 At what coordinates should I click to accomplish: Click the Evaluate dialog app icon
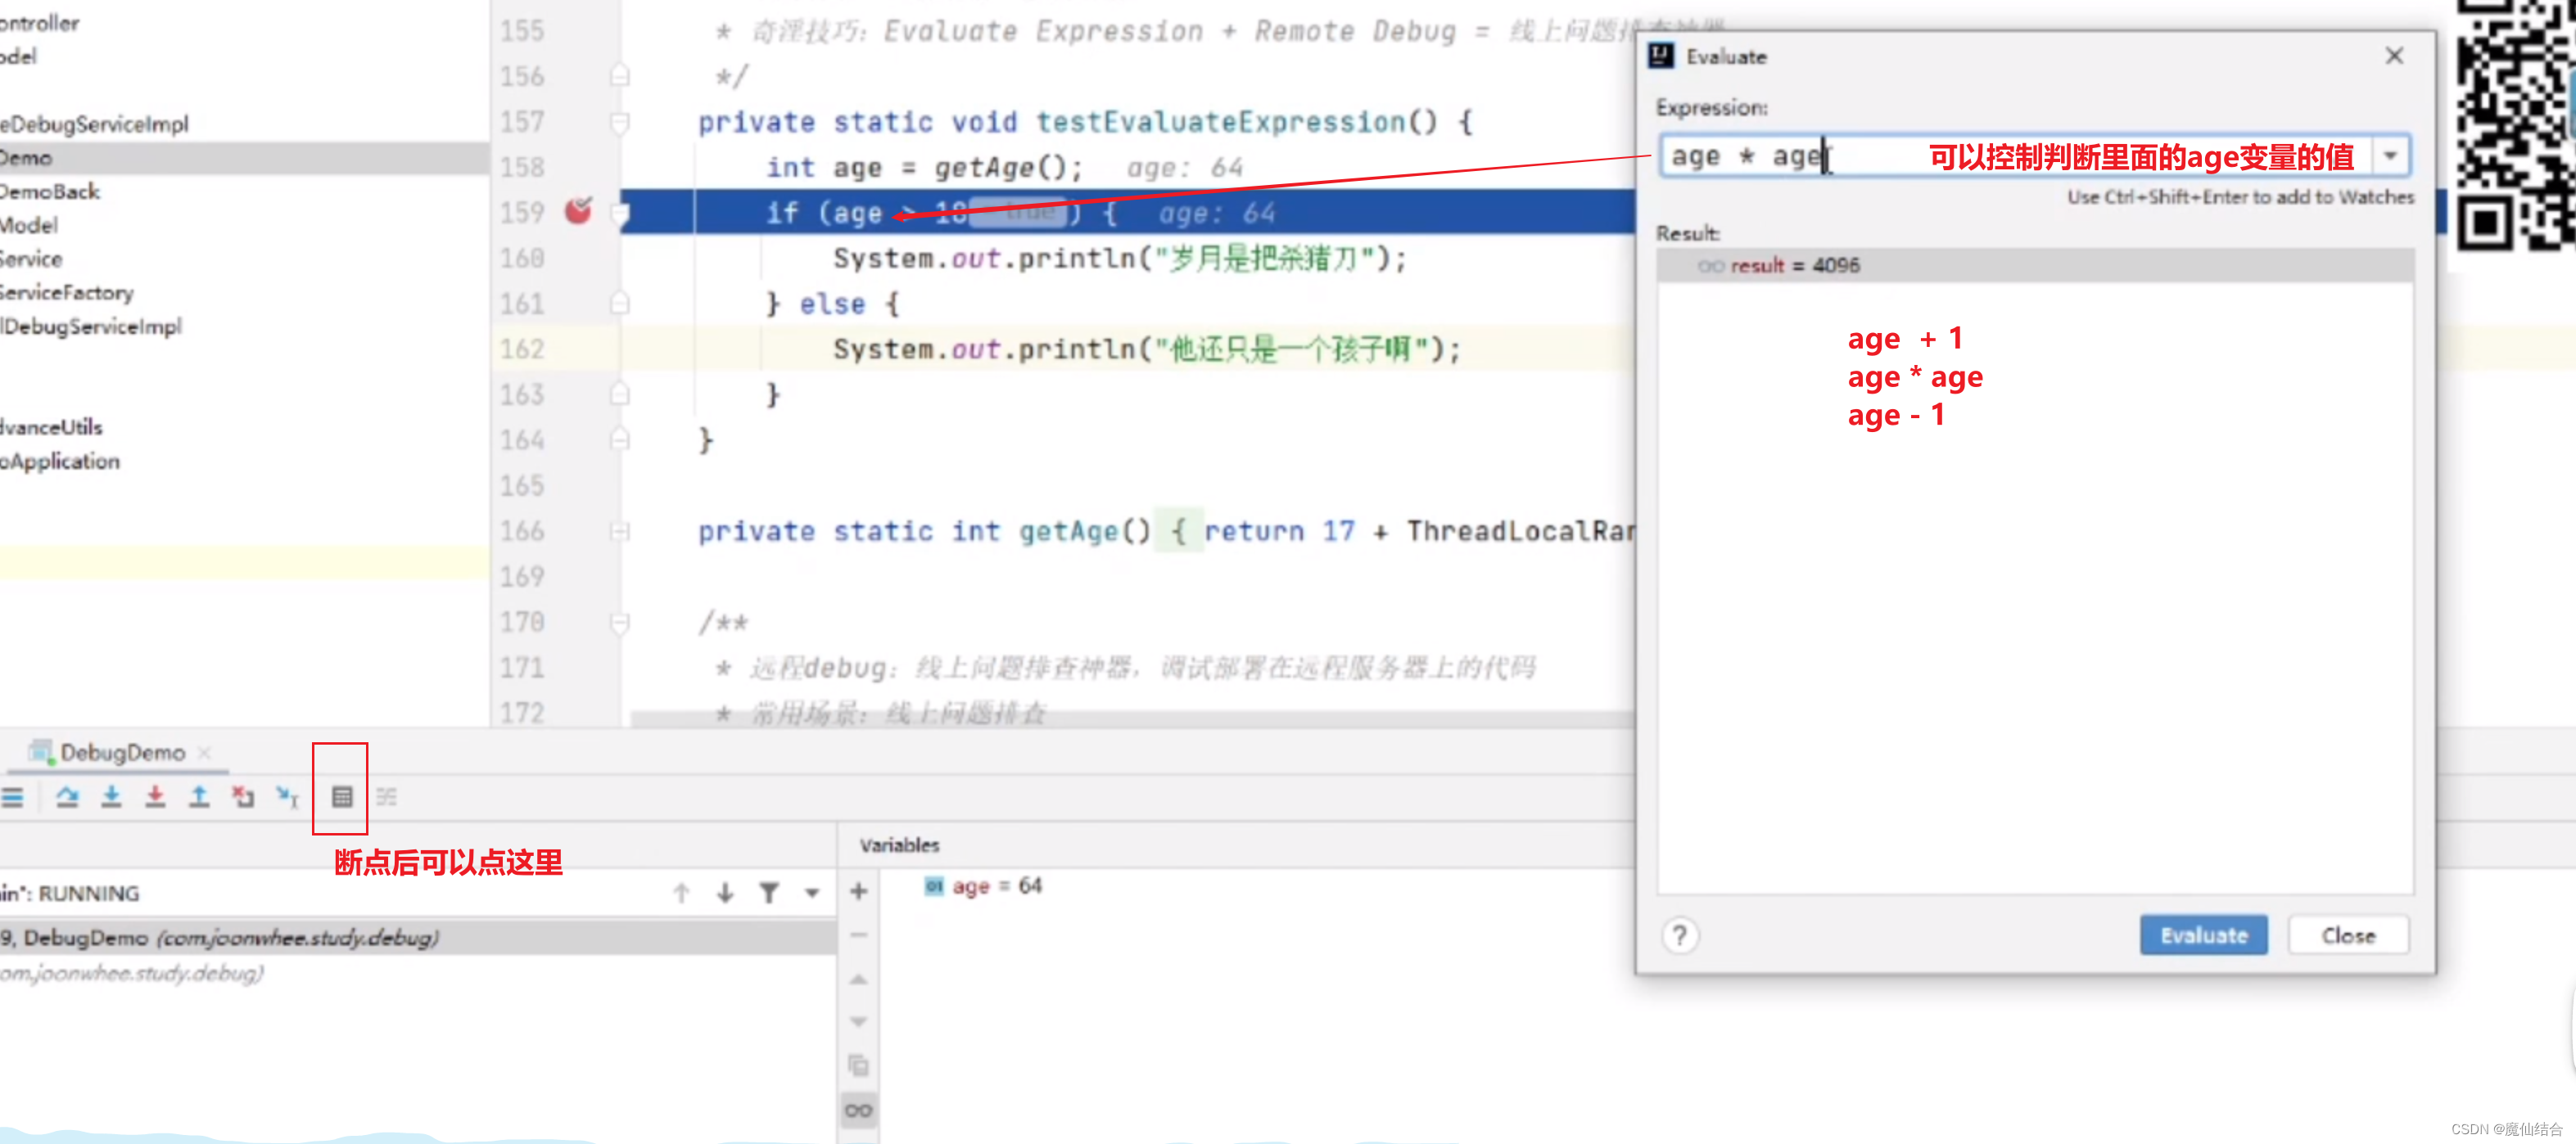pos(1661,55)
